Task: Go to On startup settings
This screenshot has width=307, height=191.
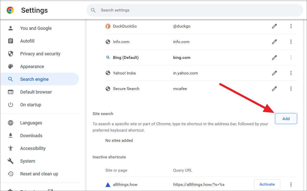Action: tap(40, 105)
